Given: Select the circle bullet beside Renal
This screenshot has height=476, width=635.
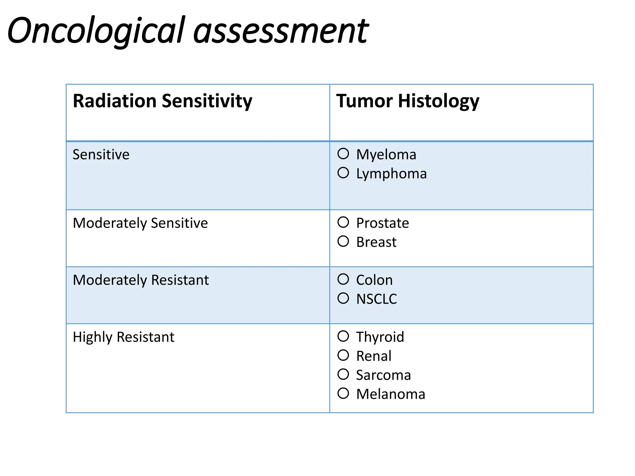Looking at the screenshot, I should (343, 355).
